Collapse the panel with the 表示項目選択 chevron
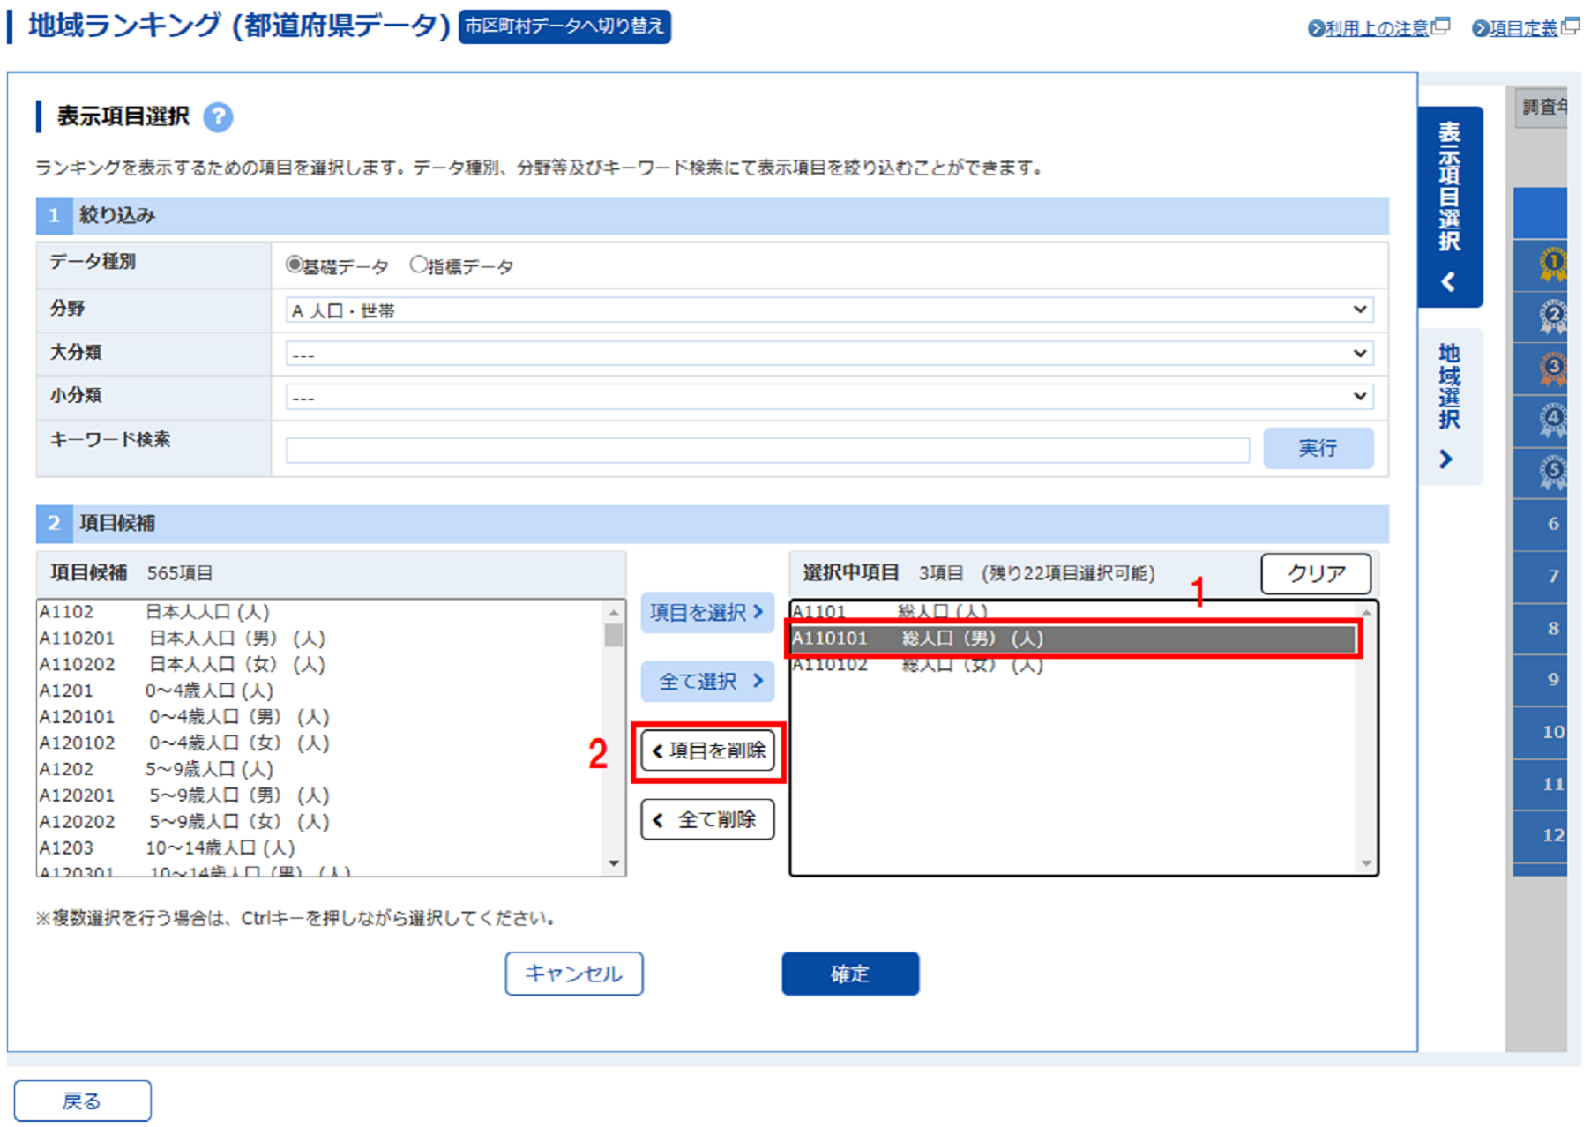This screenshot has height=1127, width=1591. 1448,282
